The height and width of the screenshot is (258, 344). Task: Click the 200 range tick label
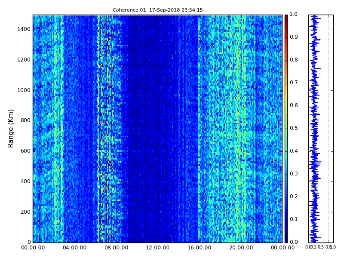click(26, 212)
